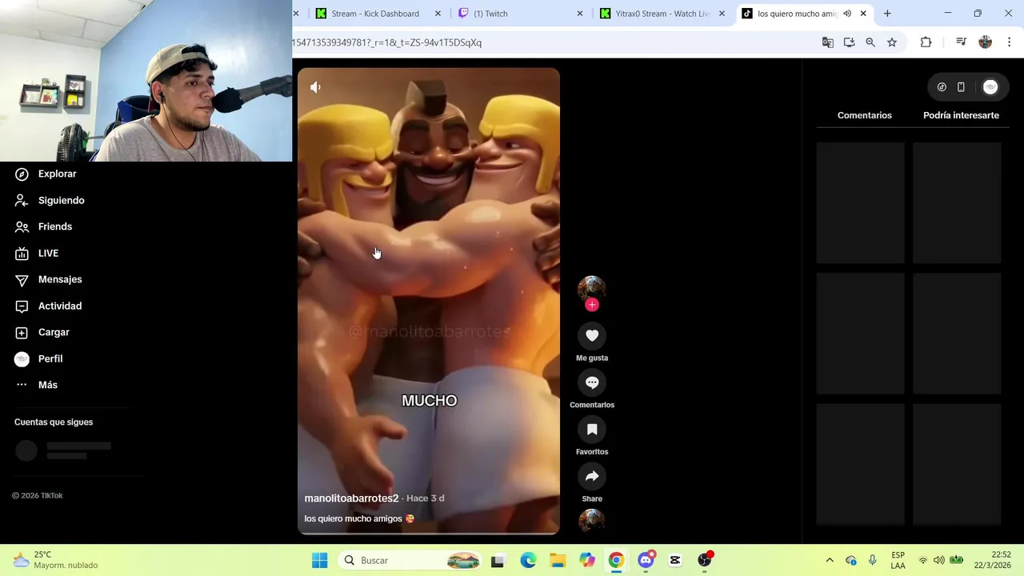
Task: Open Explorar in TikTok sidebar
Action: pyautogui.click(x=46, y=174)
